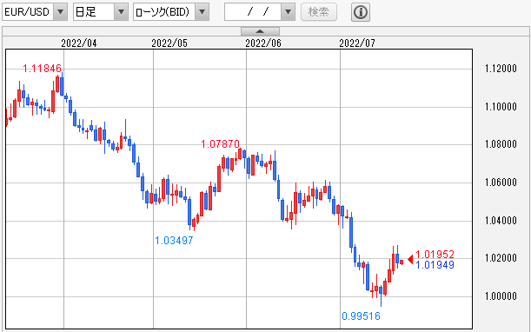Select the 0.99516 low price label
This screenshot has width=531, height=332.
(x=361, y=316)
